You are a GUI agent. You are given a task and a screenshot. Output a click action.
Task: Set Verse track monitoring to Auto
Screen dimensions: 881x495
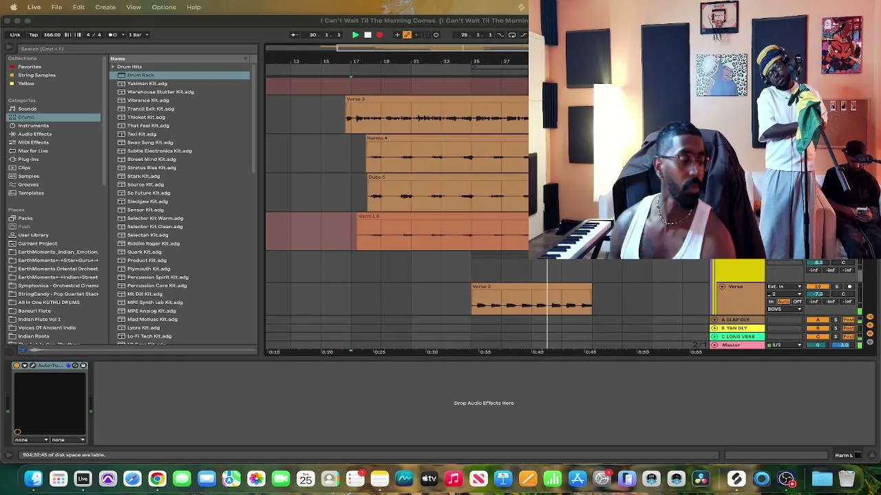783,302
